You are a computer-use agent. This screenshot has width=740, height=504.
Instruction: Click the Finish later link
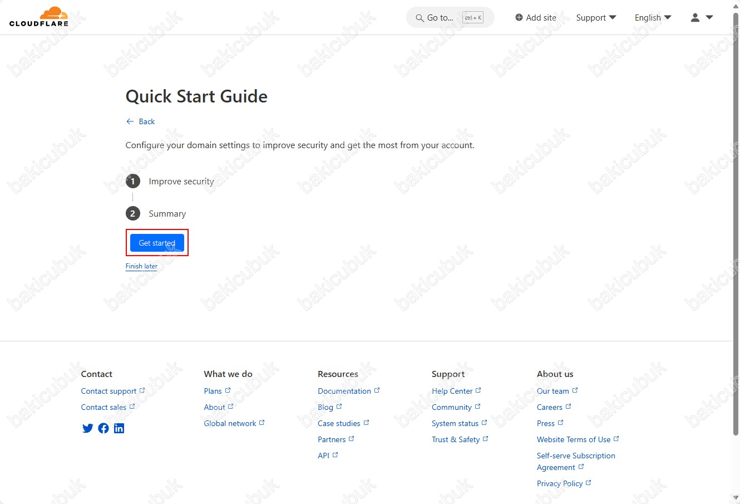tap(141, 266)
